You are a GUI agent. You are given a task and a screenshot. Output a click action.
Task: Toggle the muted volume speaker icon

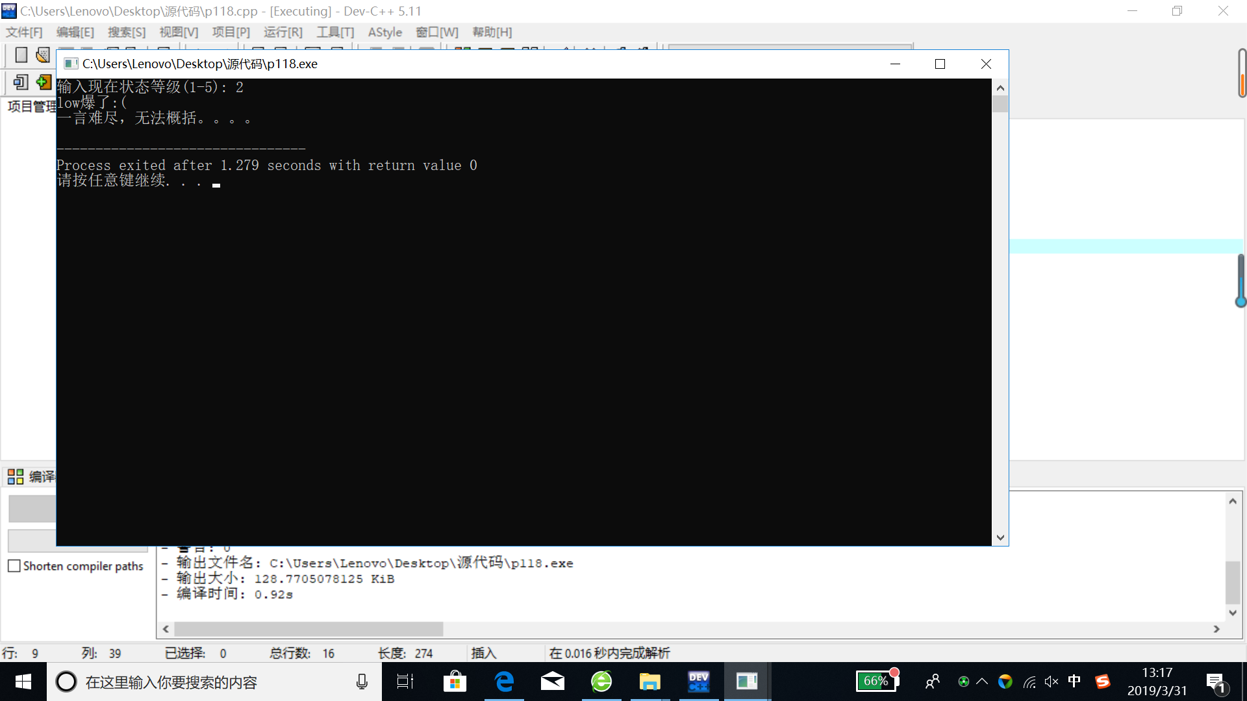click(x=1052, y=682)
